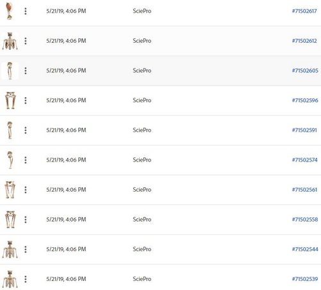Open more options for asset #71502596
The height and width of the screenshot is (290, 321).
[26, 100]
